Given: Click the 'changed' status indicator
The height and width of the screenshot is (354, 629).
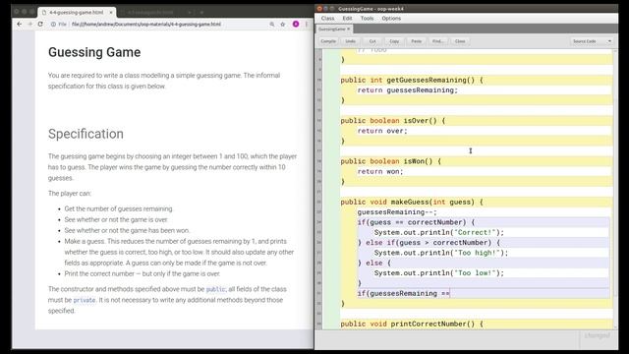Looking at the screenshot, I should 598,335.
